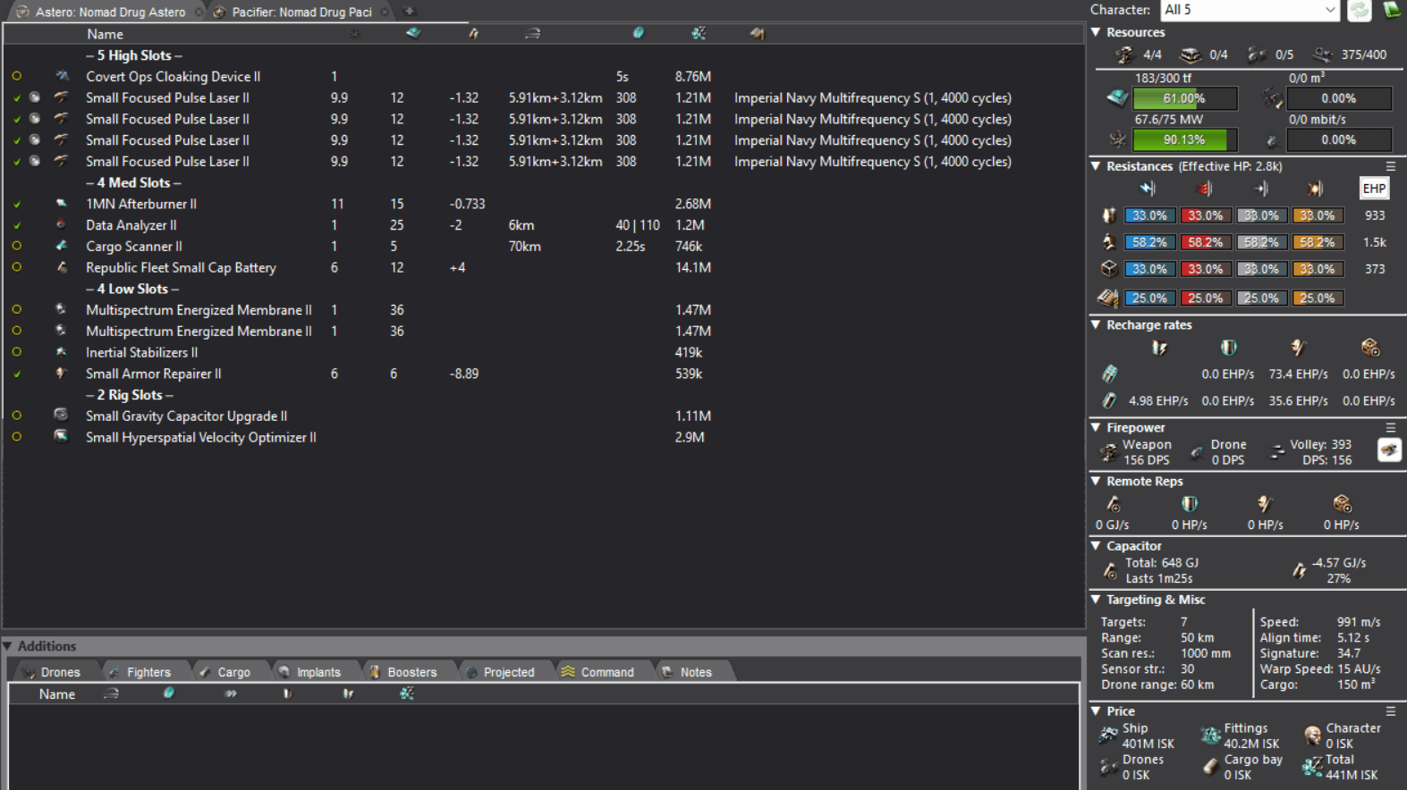Image resolution: width=1407 pixels, height=790 pixels.
Task: Toggle the 1MN Afterburner II active state checkmark
Action: (17, 205)
